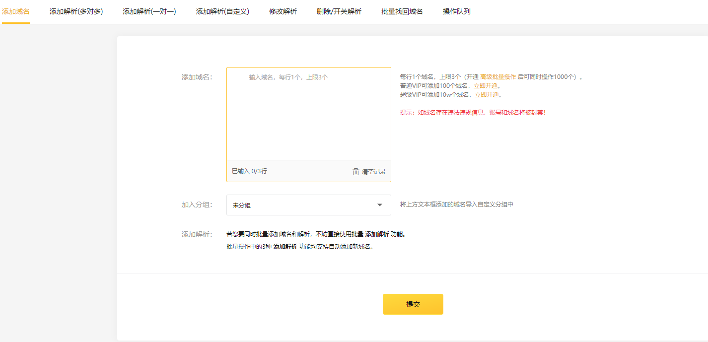Open the 加入分组 dropdown showing 未分组
The width and height of the screenshot is (708, 342).
308,205
